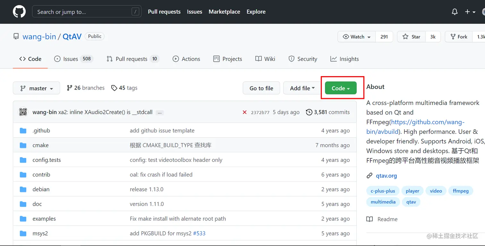The height and width of the screenshot is (246, 485).
Task: Open the version 1.11.0 commit message
Action: [147, 204]
